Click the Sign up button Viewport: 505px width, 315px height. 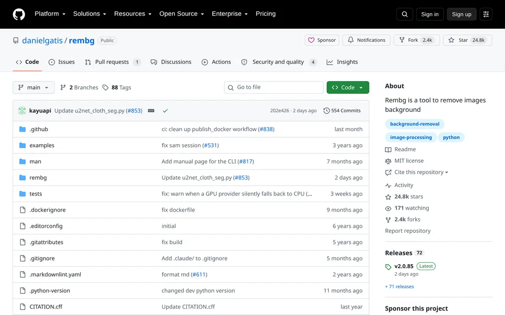click(x=462, y=14)
